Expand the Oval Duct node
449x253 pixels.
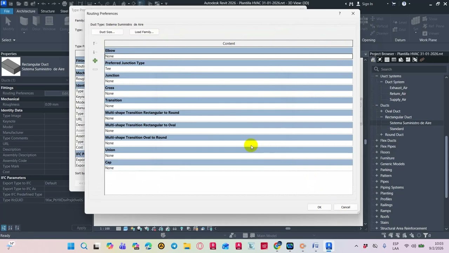[381, 111]
